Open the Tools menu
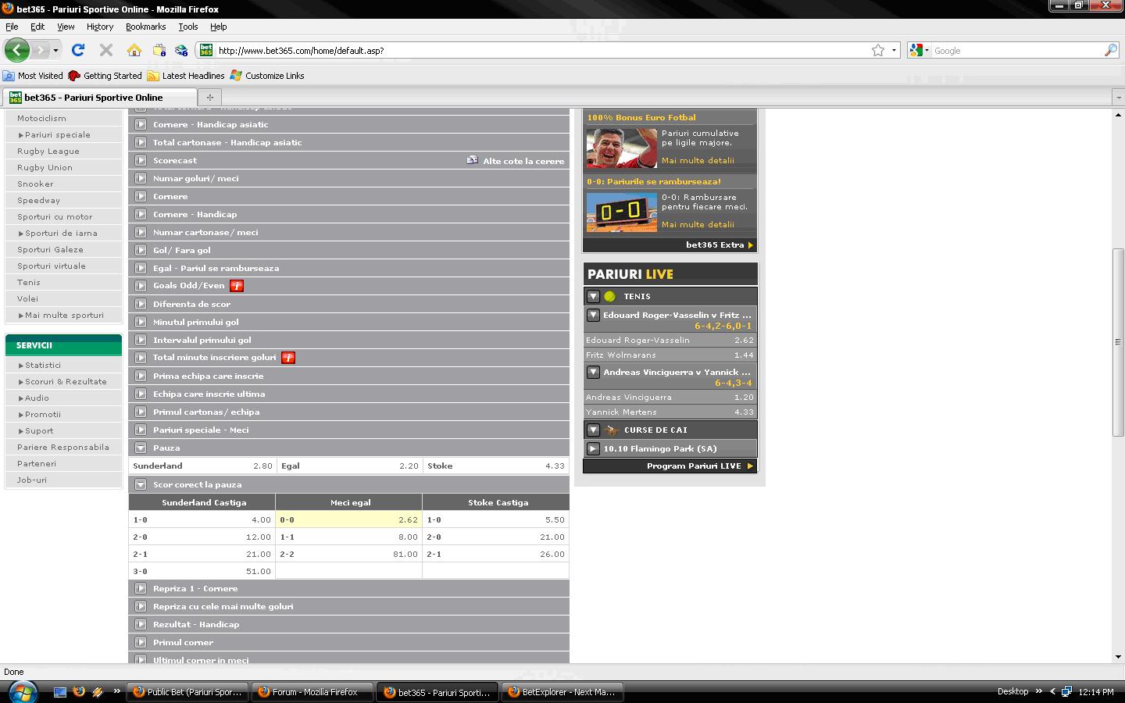Image resolution: width=1125 pixels, height=703 pixels. [x=188, y=27]
